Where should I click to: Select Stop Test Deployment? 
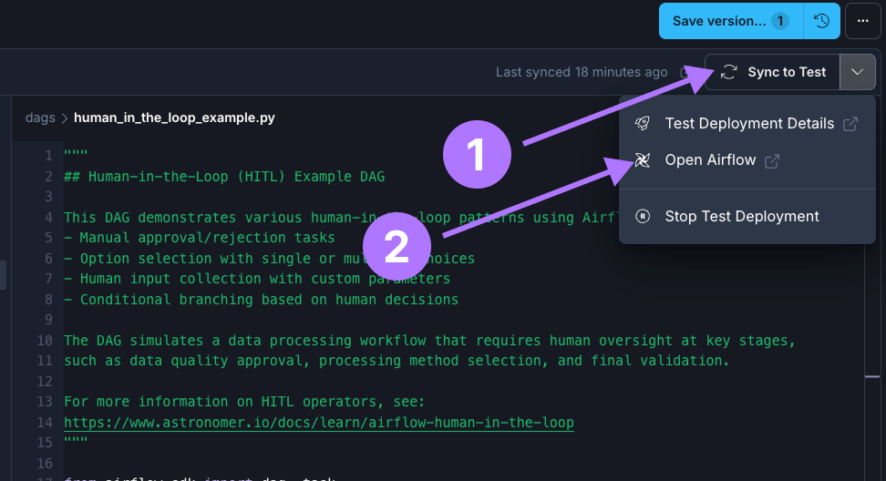742,216
